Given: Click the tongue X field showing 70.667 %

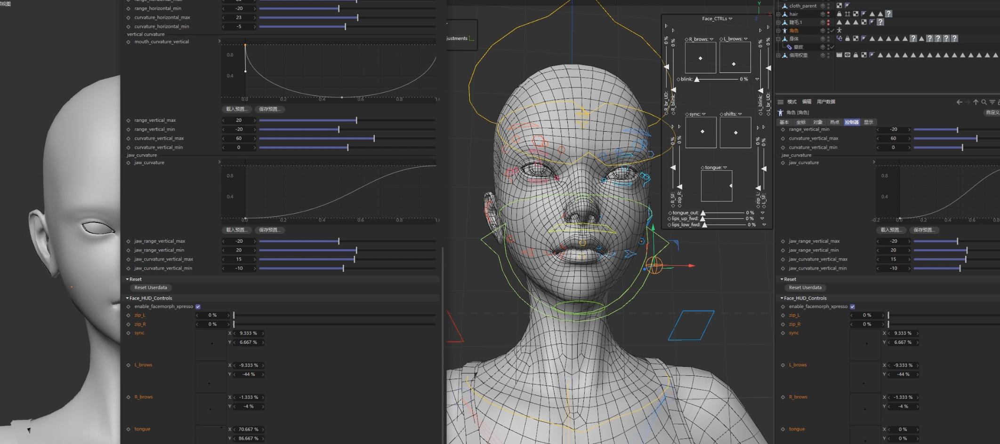Looking at the screenshot, I should click(x=249, y=429).
